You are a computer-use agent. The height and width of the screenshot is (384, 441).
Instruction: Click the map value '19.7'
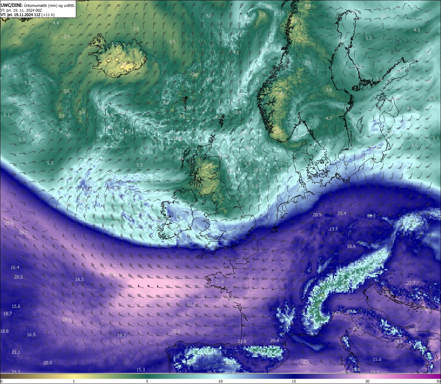(x=121, y=335)
